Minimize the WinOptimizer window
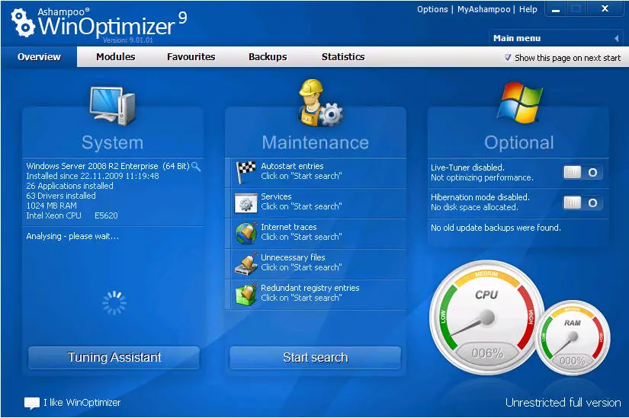Image resolution: width=629 pixels, height=418 pixels. 556,9
